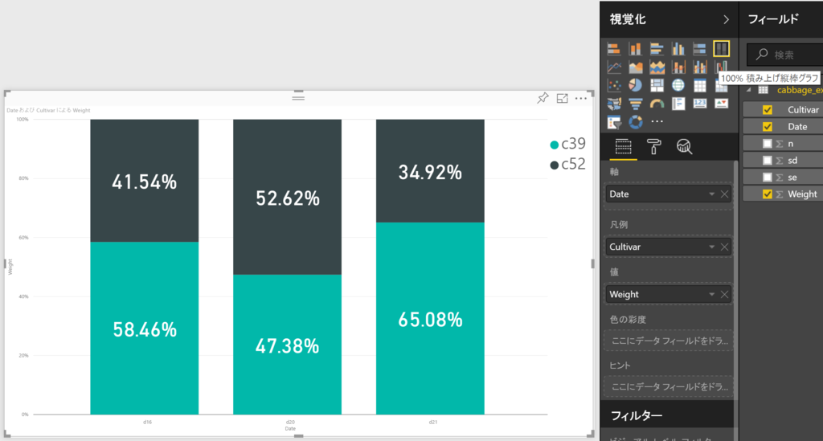Open dropdown arrow of Weight value field

712,295
